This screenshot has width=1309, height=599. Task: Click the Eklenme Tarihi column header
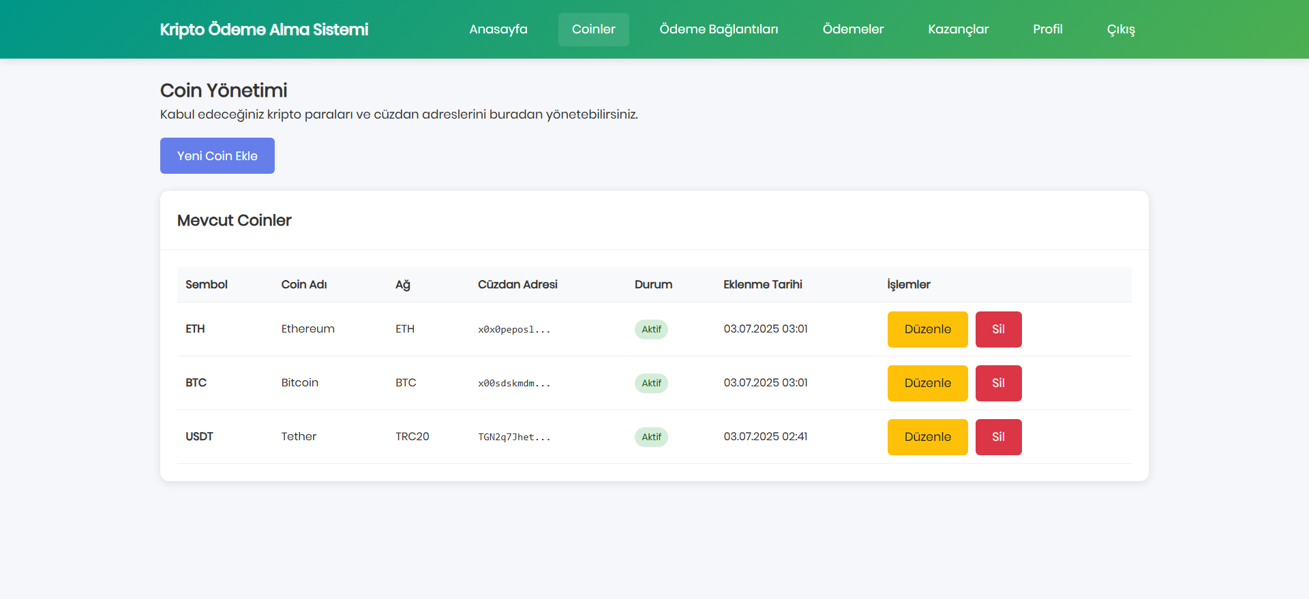click(762, 284)
